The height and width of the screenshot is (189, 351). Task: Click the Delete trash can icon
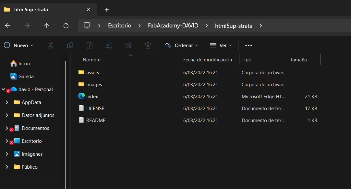[x=148, y=45]
